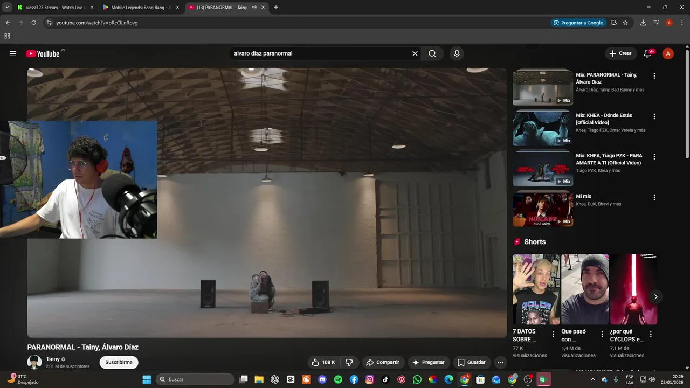
Task: Bookmark this page with star
Action: click(625, 23)
